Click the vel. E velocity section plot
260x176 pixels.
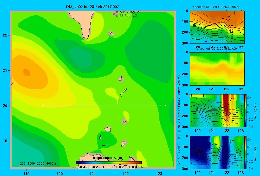click(x=217, y=152)
